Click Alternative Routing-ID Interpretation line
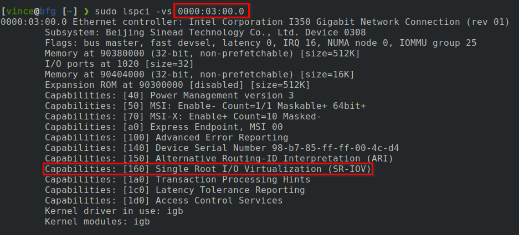Viewport: 519px width, 235px height. pos(219,159)
